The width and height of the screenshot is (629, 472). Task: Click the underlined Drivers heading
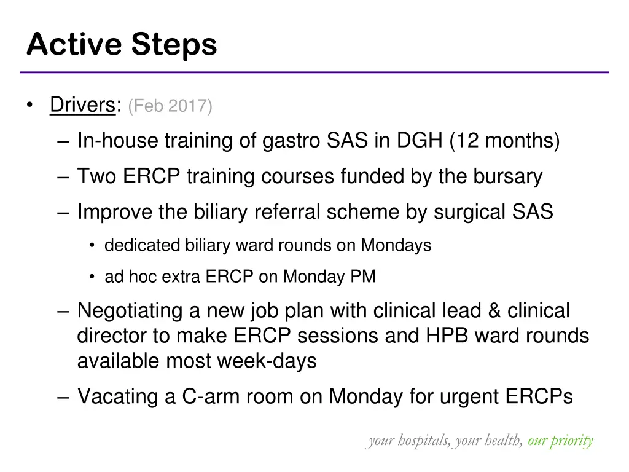tap(83, 105)
